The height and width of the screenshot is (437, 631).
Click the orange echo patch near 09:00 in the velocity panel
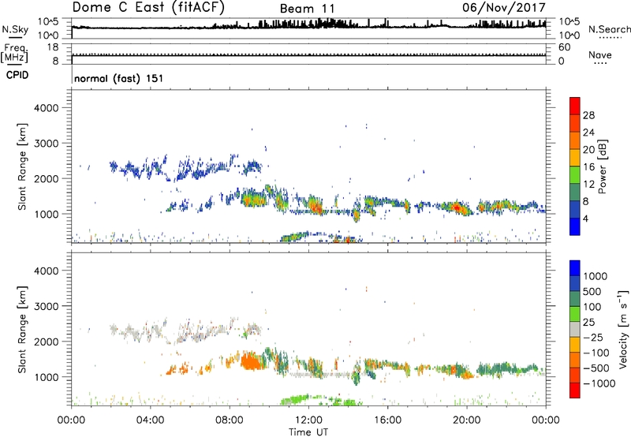(252, 361)
